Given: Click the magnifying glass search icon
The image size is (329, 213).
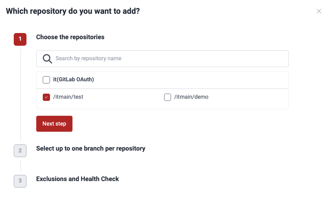Looking at the screenshot, I should (47, 59).
